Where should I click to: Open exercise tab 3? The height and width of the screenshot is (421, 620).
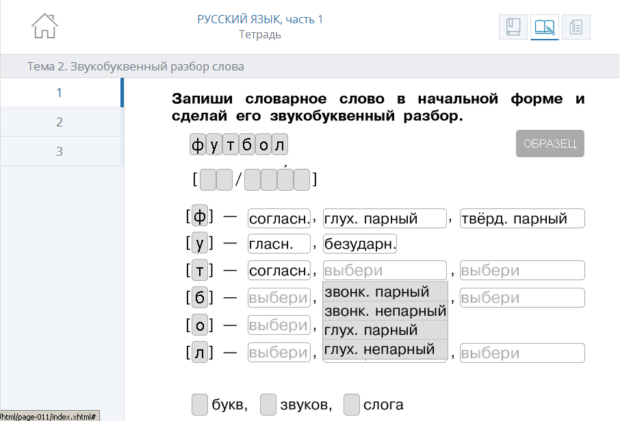pos(60,152)
